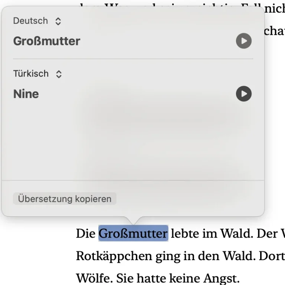Click the word 'Wölfe.' in the last line
This screenshot has width=285, height=285.
tap(95, 278)
